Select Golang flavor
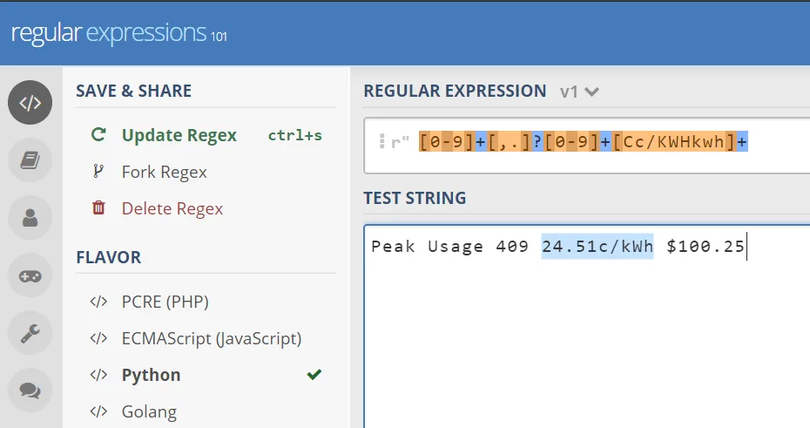This screenshot has height=428, width=810. pos(149,411)
